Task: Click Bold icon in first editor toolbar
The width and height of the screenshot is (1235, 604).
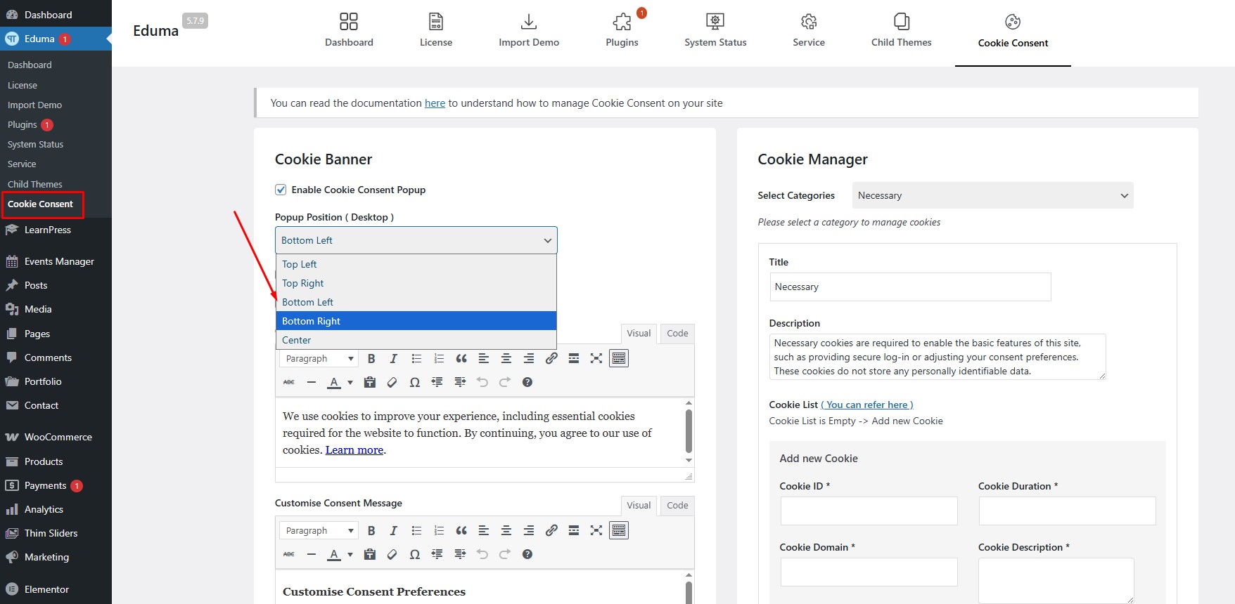Action: (x=371, y=359)
